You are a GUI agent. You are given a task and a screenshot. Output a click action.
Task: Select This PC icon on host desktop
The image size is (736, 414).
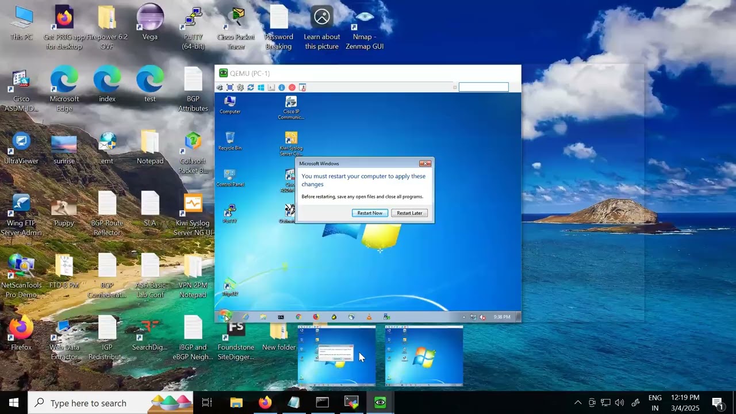[x=21, y=24]
